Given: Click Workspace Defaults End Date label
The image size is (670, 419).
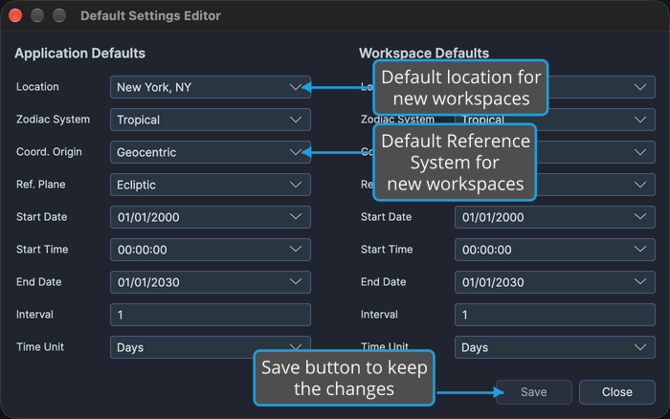Looking at the screenshot, I should tap(383, 281).
